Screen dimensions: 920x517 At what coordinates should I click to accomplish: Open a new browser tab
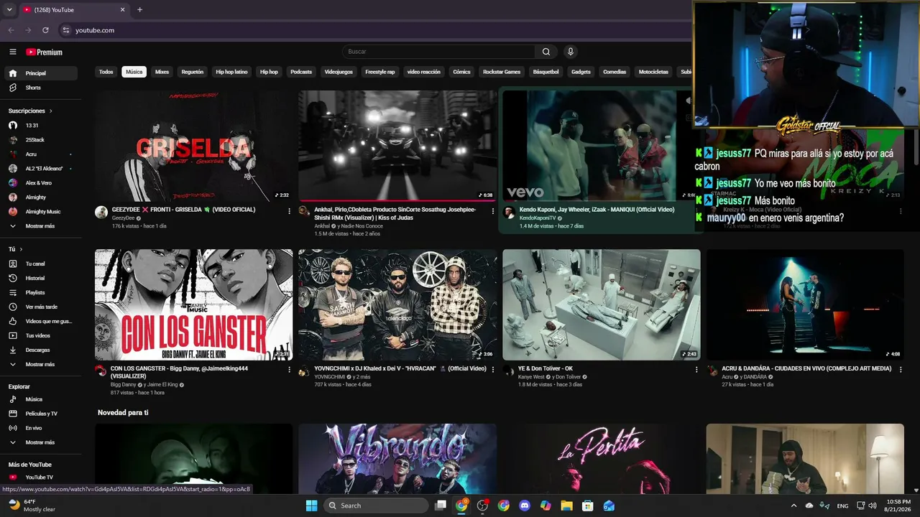pyautogui.click(x=139, y=10)
